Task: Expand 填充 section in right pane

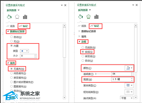Action: coord(83,37)
